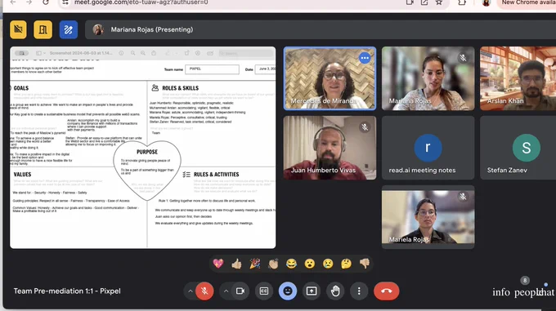Select Mariana Rojas video tile
Viewport: 556px width, 311px height.
coord(428,78)
